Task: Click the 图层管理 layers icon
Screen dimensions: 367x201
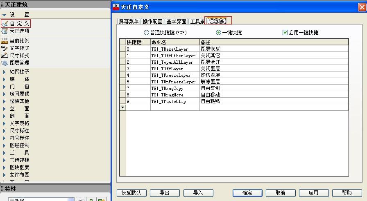Action: click(x=5, y=63)
